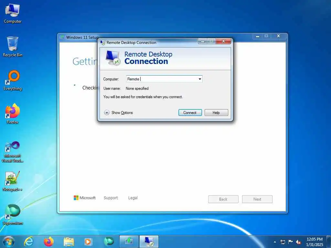Click the muted volume speaker tray icon

[298, 242]
